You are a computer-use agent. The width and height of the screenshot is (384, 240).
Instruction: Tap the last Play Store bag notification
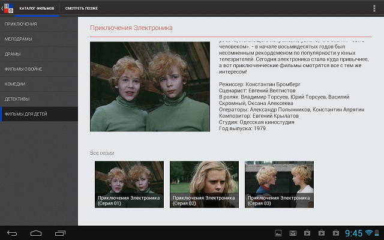[x=336, y=233]
